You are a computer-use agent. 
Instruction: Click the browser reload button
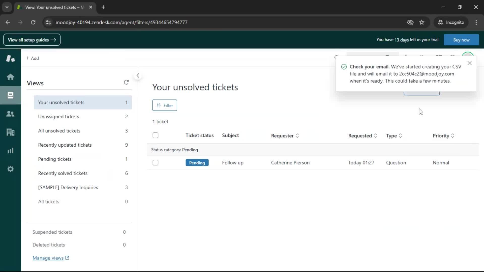[33, 22]
